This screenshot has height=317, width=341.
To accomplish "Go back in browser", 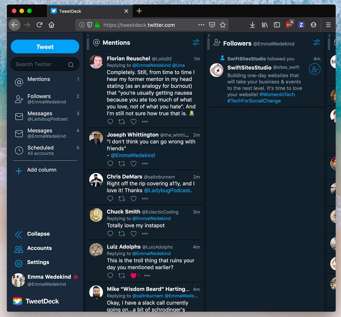I will [14, 25].
